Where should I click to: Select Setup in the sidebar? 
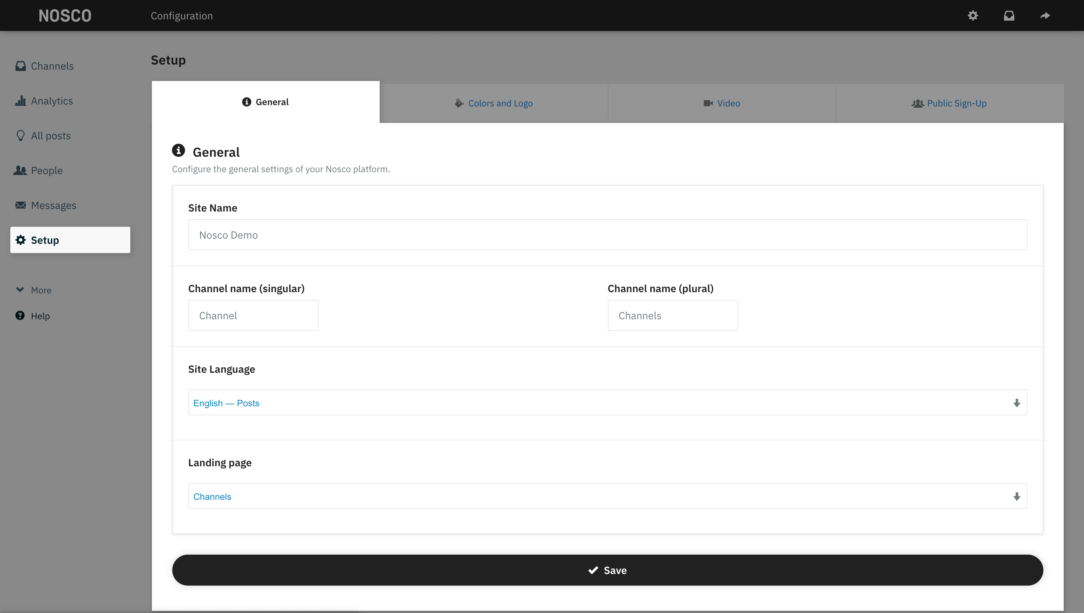(70, 240)
